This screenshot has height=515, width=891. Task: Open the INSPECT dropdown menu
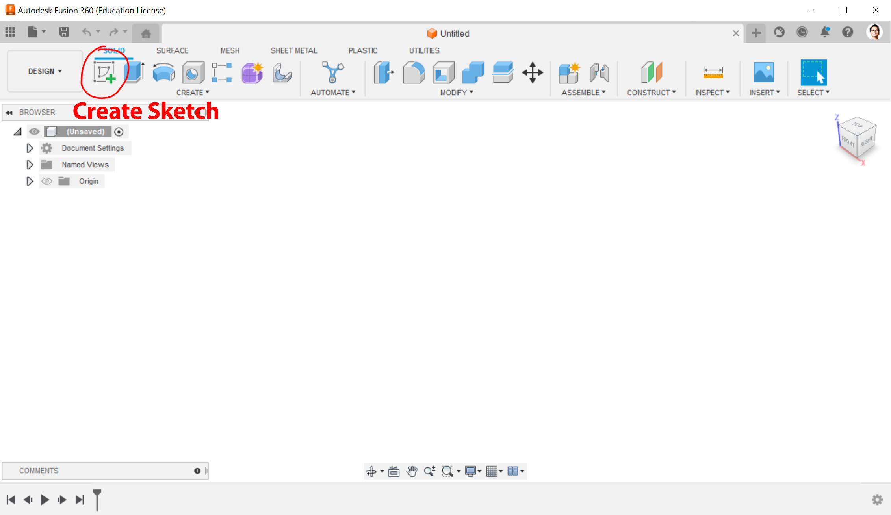tap(713, 93)
